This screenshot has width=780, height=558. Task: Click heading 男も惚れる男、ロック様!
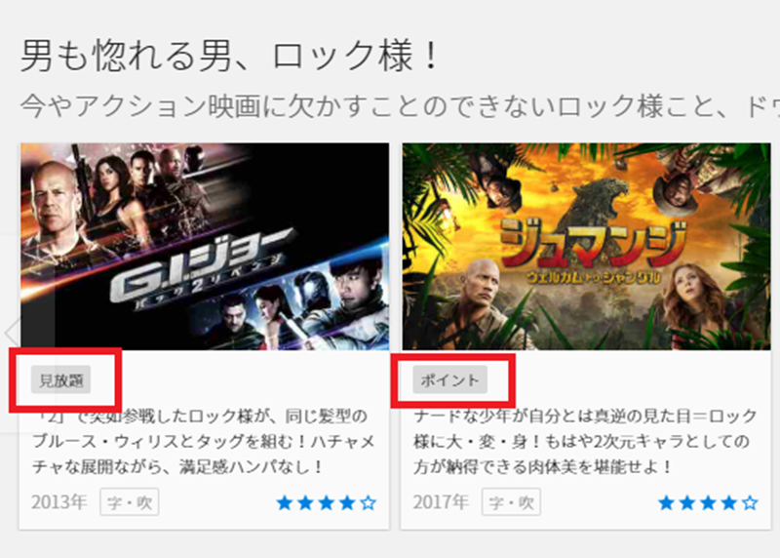coord(230,56)
